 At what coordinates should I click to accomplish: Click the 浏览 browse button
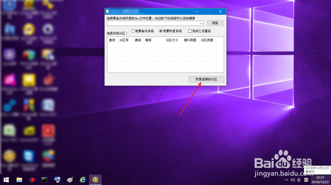point(215,23)
